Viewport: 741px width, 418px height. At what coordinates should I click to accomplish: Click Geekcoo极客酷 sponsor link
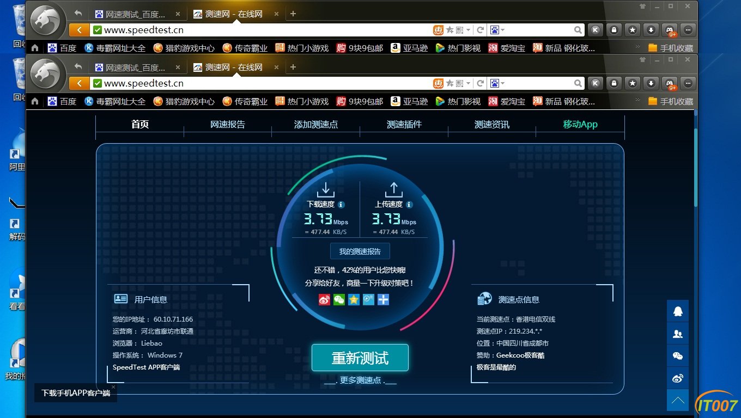[520, 355]
